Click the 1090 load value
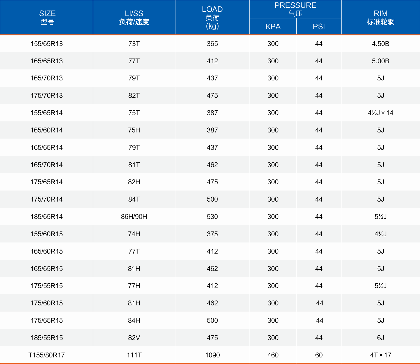Screen dimensions: 420x364 (x=212, y=355)
